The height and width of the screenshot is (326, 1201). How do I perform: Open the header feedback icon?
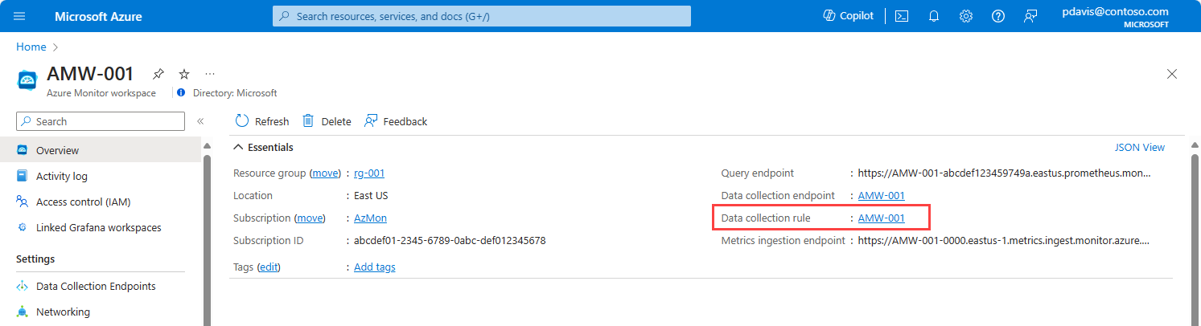coord(1030,16)
